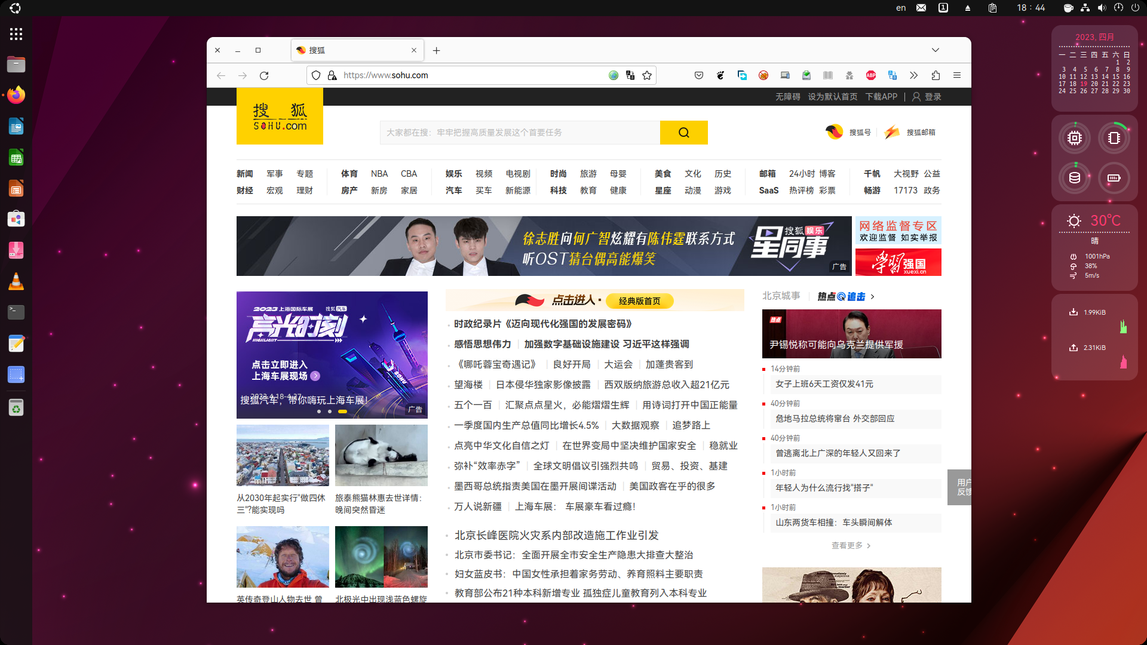Screen dimensions: 1147x645
Task: Open the Firefox dock icon
Action: coord(16,95)
